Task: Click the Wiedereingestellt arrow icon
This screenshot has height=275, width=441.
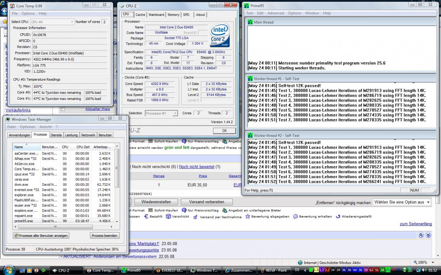Action: coord(338,216)
